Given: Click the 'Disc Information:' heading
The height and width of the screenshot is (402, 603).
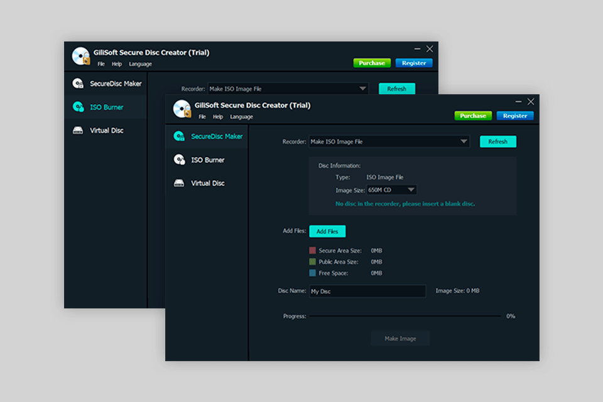Looking at the screenshot, I should point(339,166).
